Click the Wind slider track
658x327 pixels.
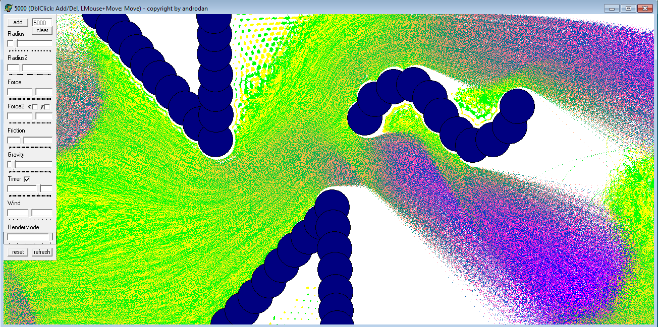pos(30,213)
